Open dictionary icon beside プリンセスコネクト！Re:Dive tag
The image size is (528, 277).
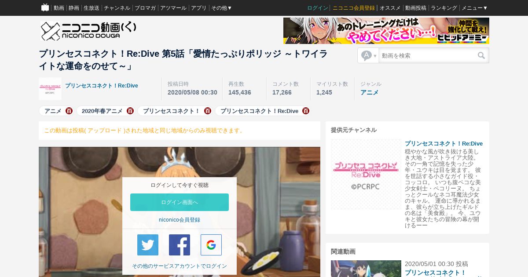pos(306,111)
